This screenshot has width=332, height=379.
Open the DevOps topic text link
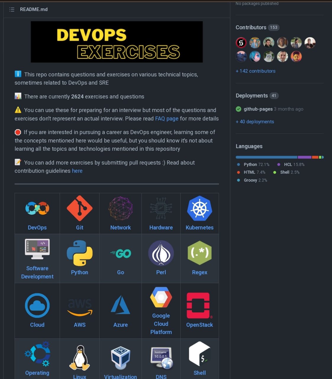tap(37, 227)
